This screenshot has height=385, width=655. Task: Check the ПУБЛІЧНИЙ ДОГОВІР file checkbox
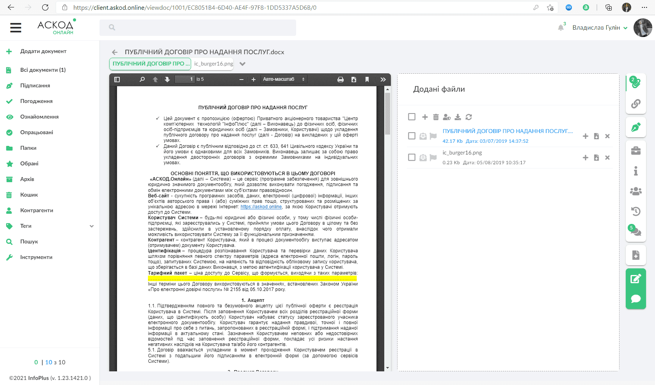tap(412, 136)
